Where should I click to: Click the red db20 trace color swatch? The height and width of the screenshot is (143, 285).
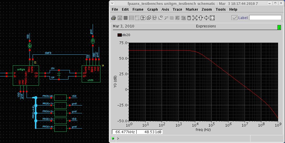(120, 35)
